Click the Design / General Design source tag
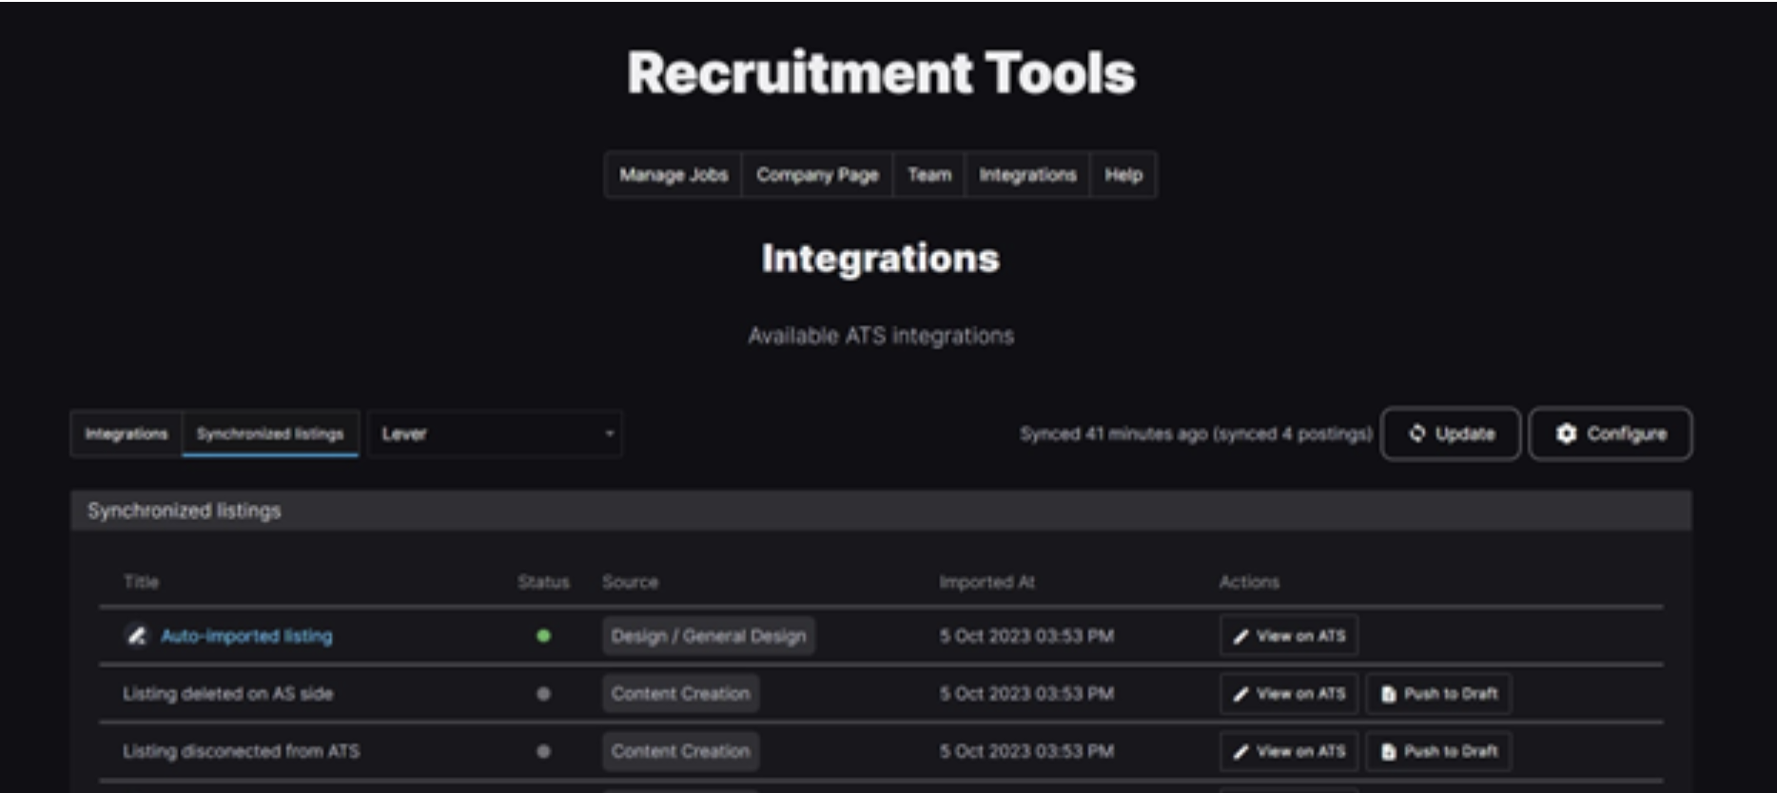 [708, 636]
